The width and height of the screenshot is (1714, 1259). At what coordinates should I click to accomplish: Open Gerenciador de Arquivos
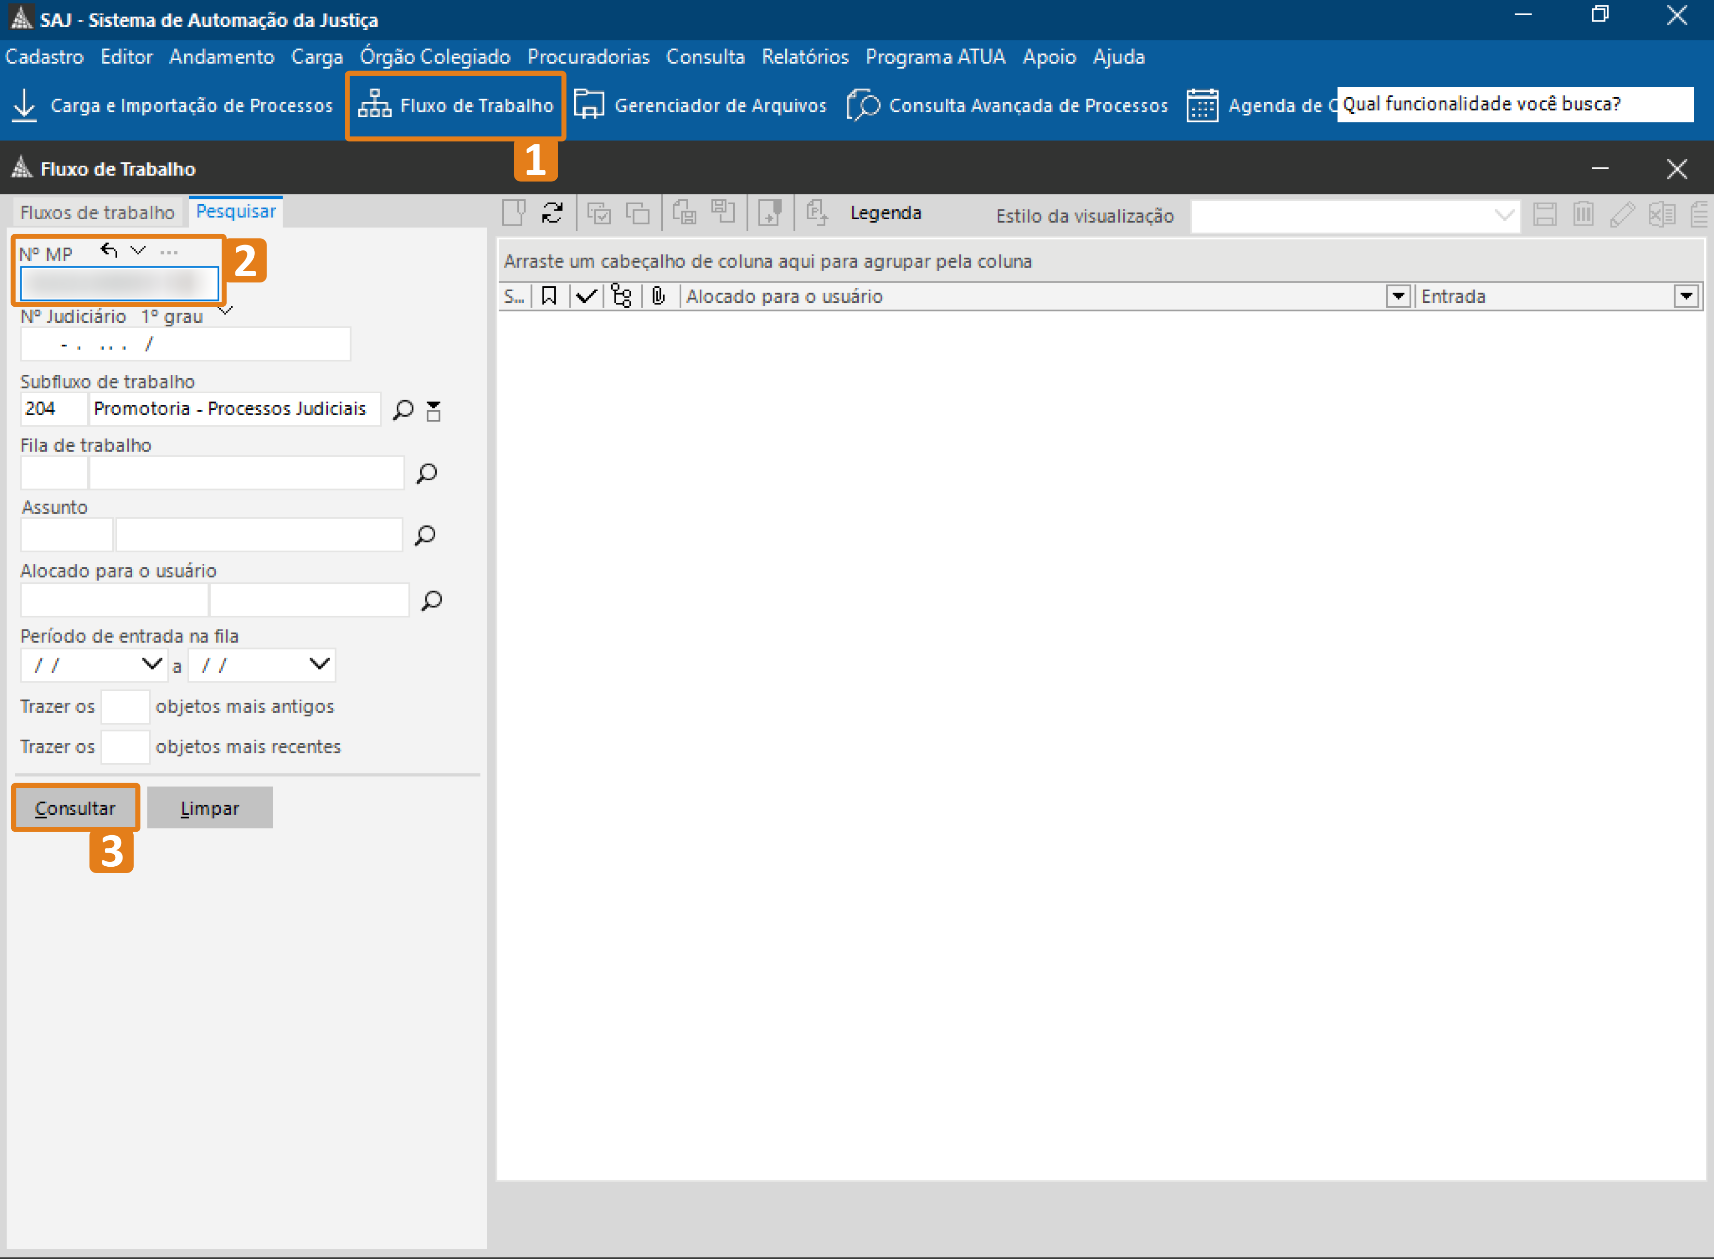[x=700, y=105]
